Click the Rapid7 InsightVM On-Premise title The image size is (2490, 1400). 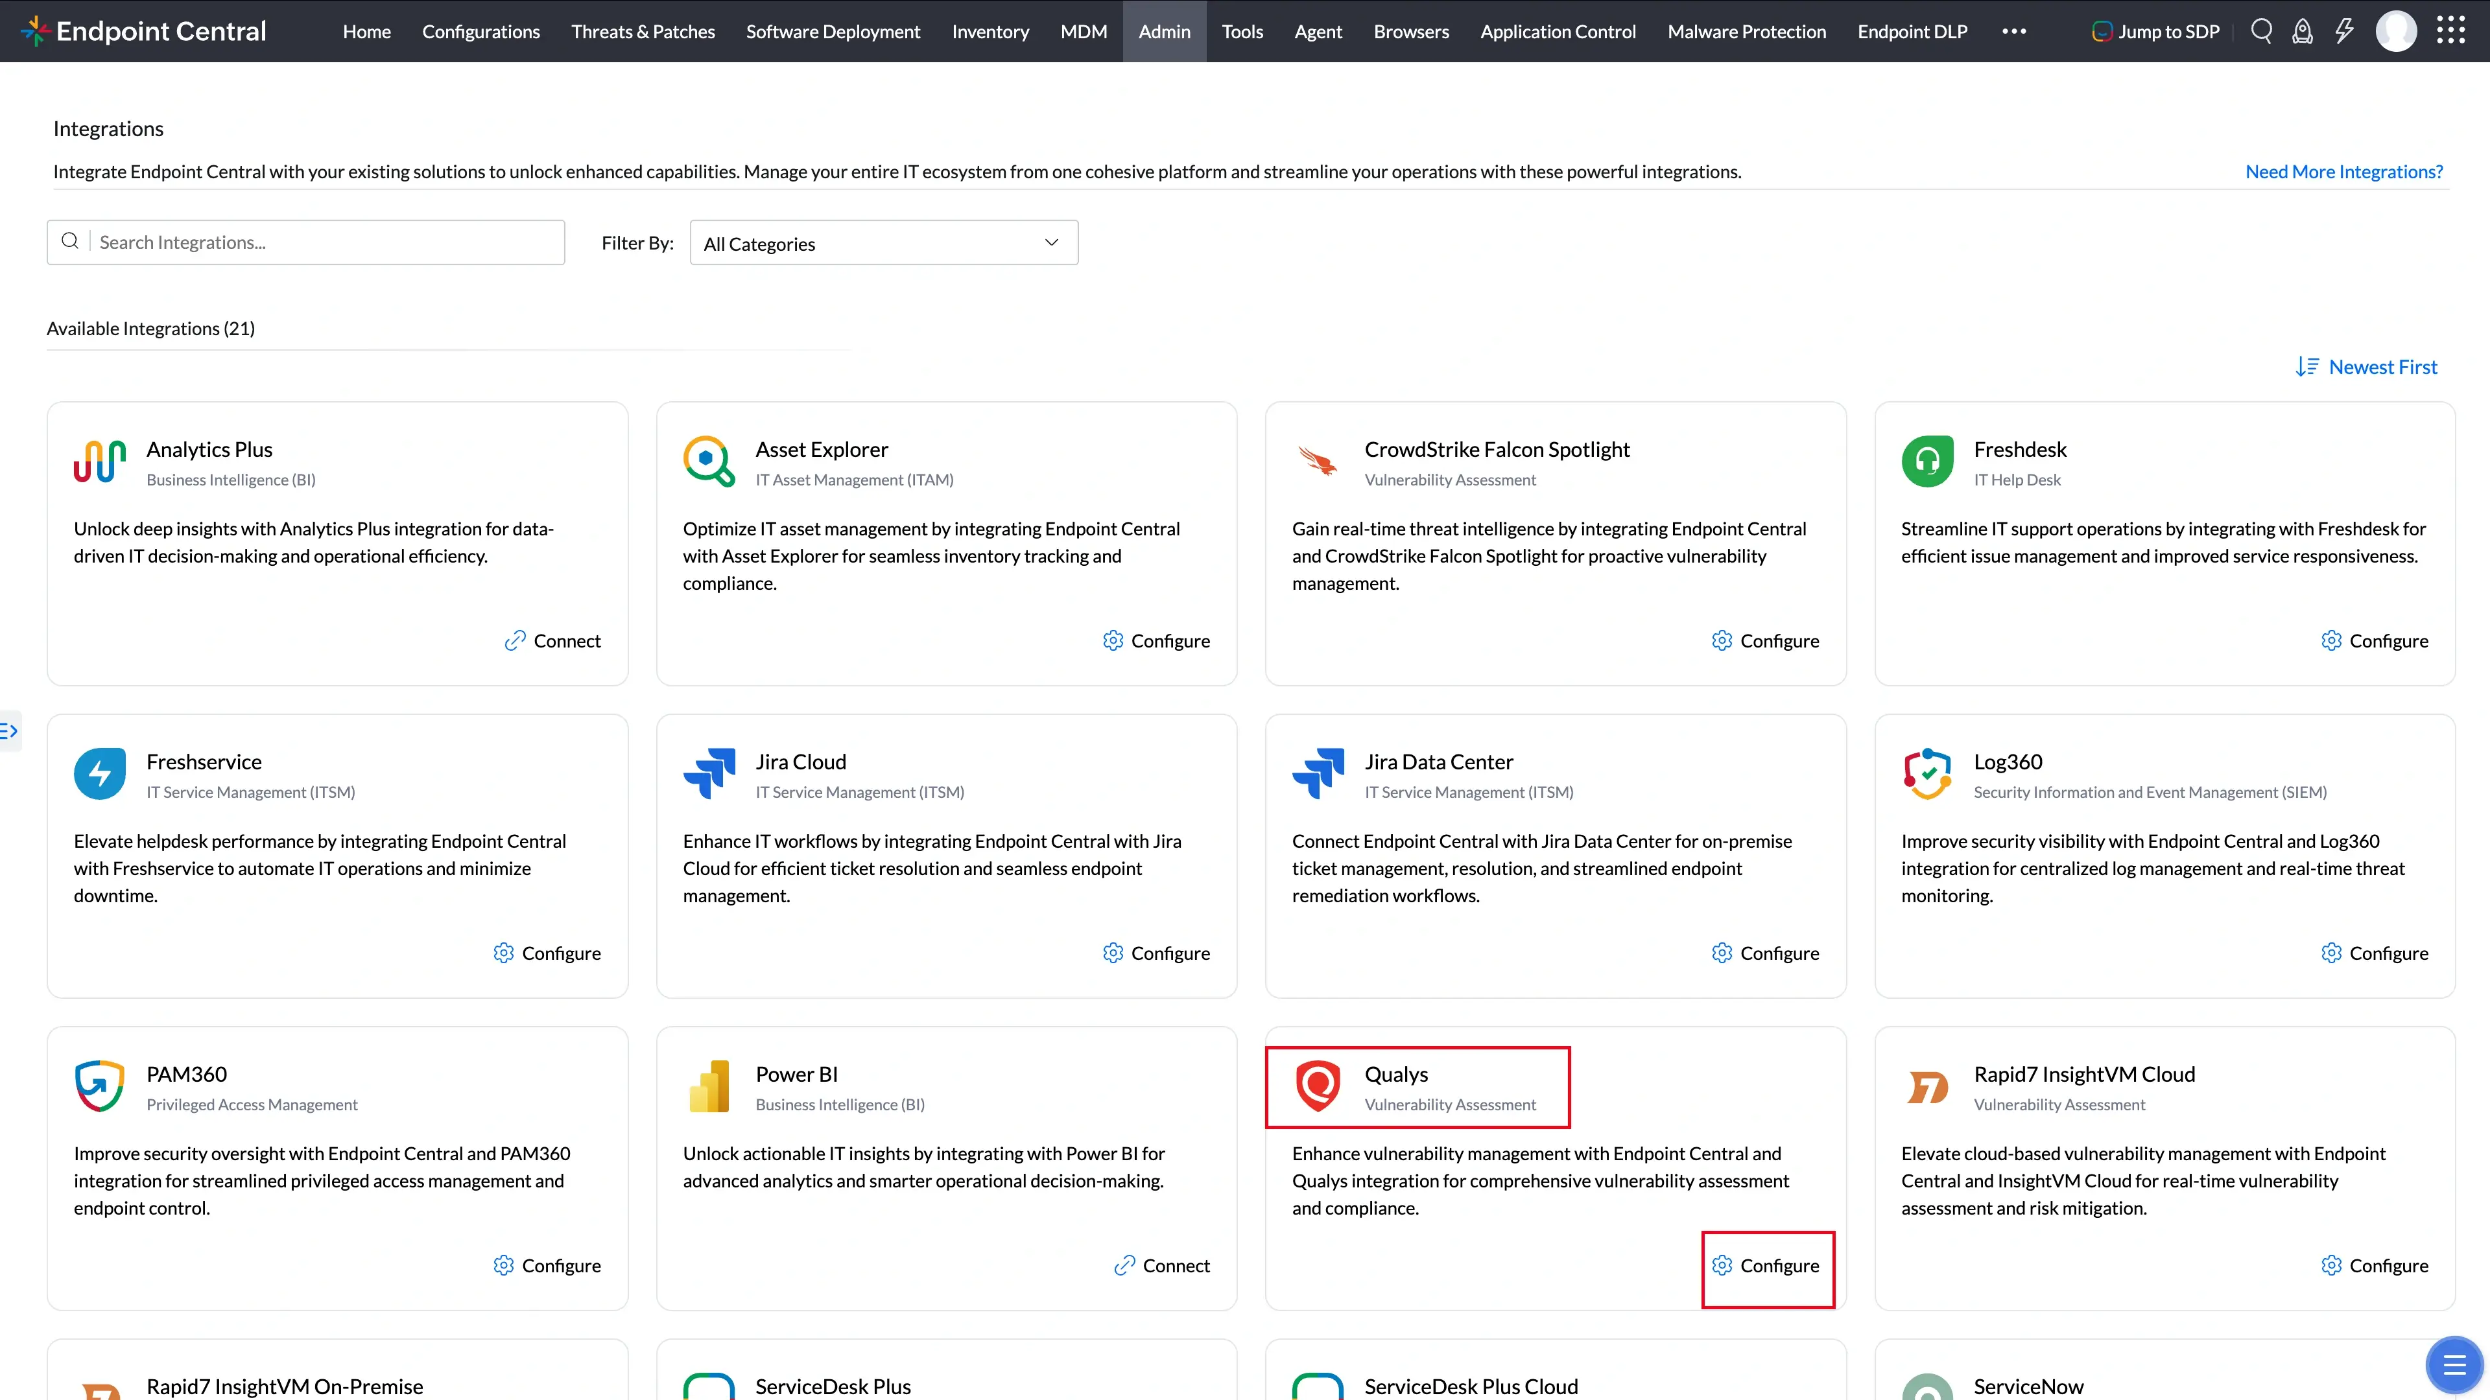284,1386
